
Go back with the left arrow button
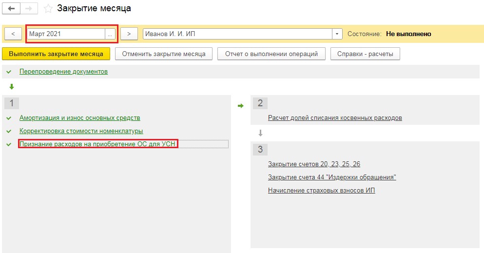pos(11,9)
